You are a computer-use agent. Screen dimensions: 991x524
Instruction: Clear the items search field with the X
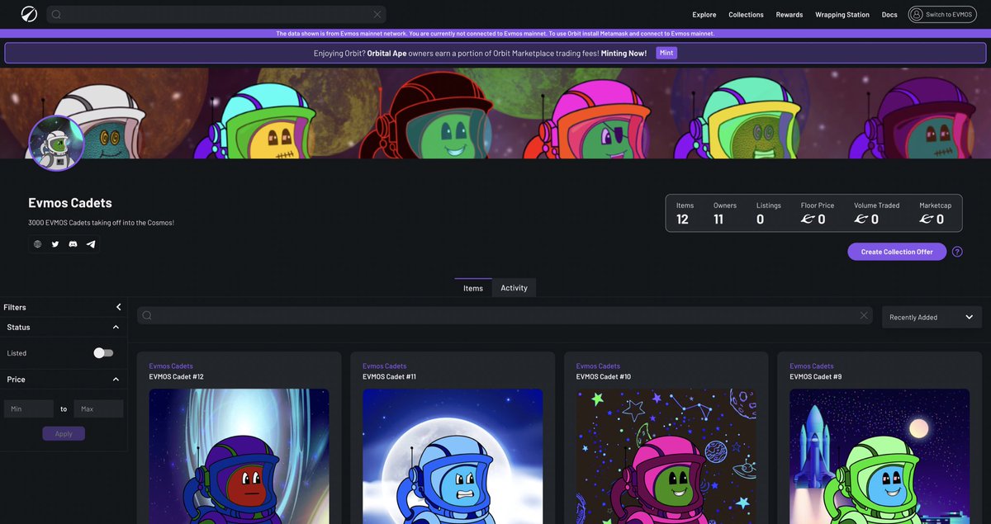tap(864, 315)
